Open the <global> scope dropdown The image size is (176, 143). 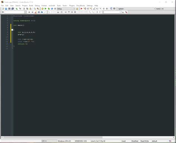pyautogui.click(x=137, y=9)
